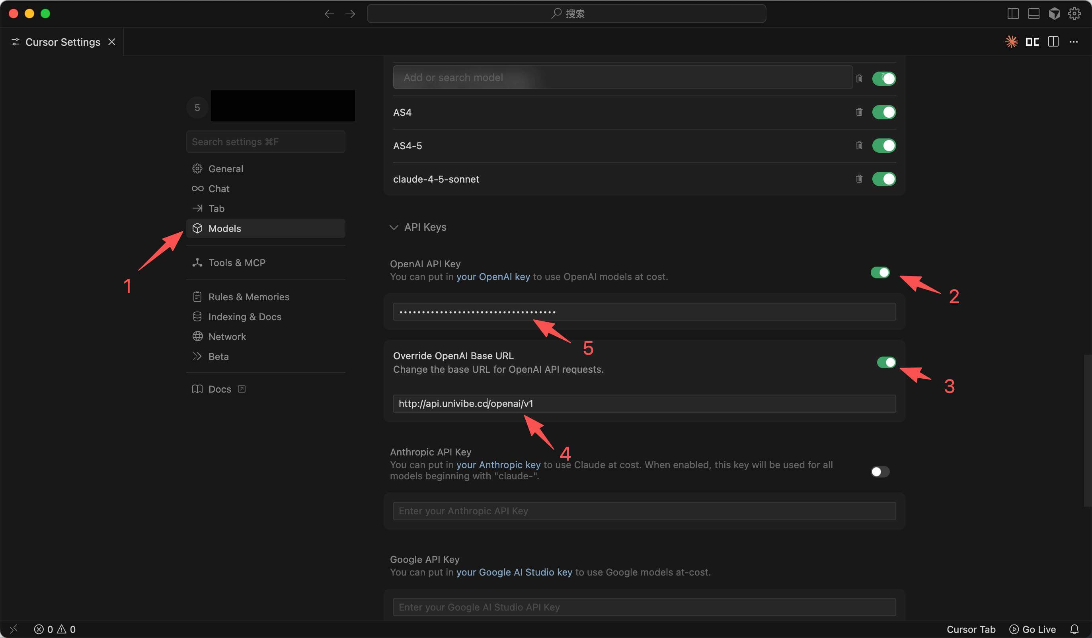This screenshot has height=638, width=1092.
Task: Select Rules & Memories in sidebar
Action: [248, 297]
